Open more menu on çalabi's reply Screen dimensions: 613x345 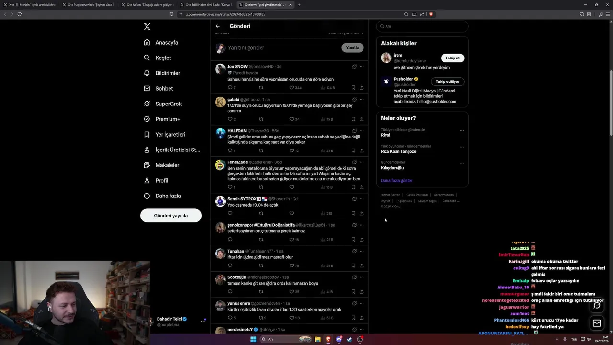362,100
